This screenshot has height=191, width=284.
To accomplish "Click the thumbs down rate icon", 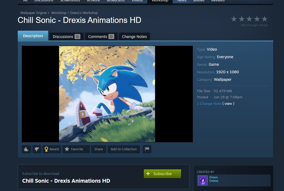I will pyautogui.click(x=37, y=149).
